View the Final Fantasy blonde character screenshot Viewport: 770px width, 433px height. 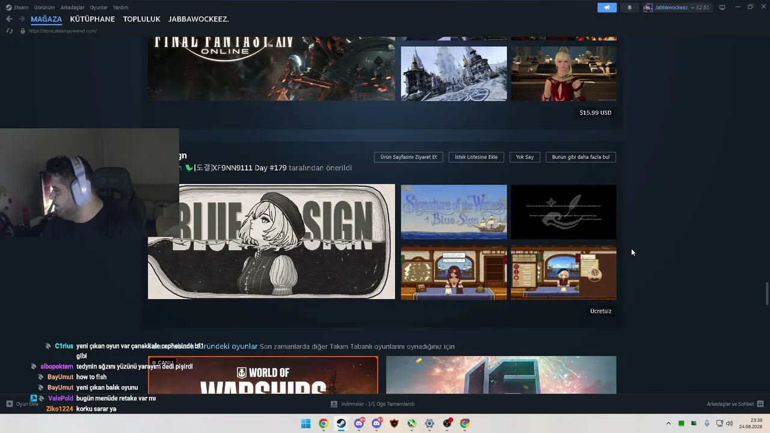click(x=564, y=73)
